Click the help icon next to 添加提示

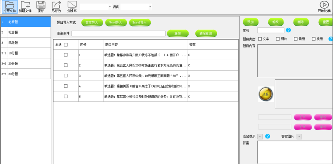coord(267,136)
